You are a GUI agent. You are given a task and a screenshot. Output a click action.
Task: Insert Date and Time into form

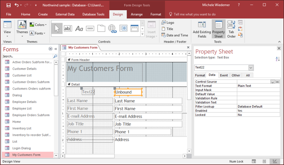175,35
